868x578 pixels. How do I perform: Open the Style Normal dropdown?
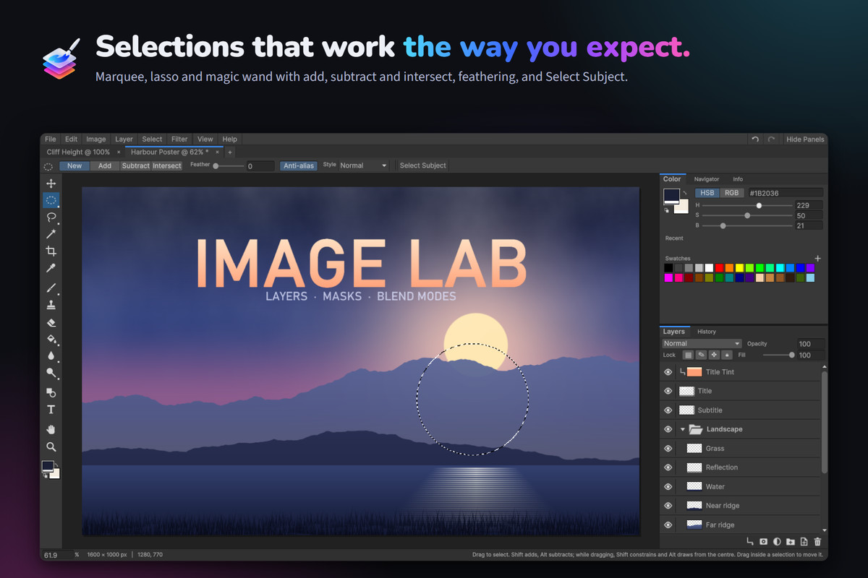[x=364, y=165]
